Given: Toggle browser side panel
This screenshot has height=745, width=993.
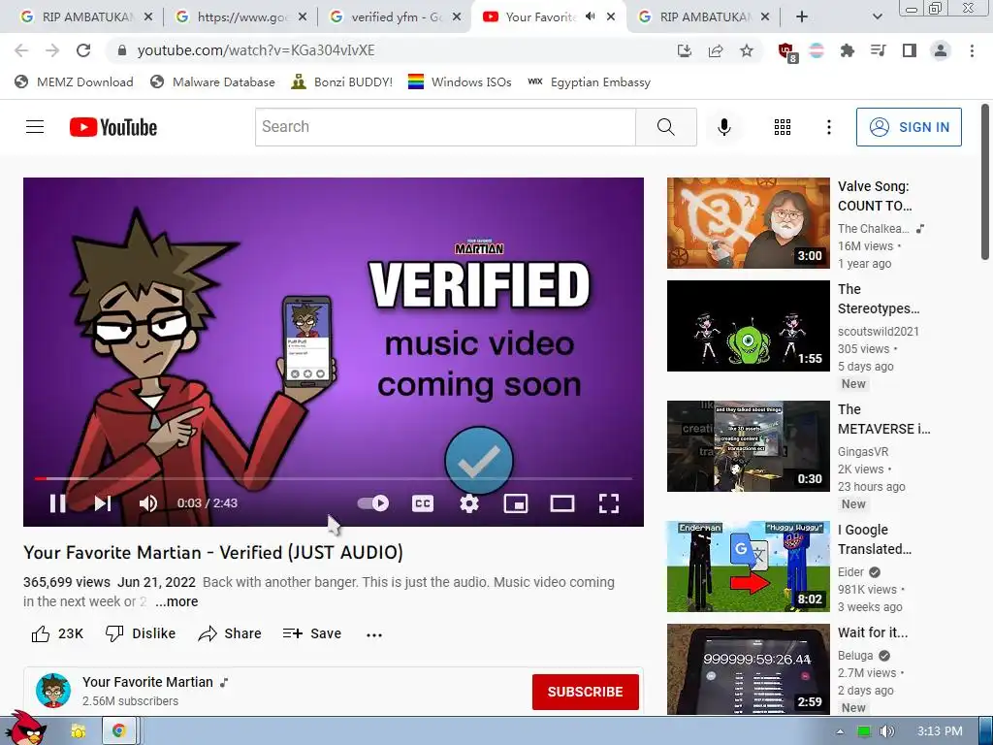Looking at the screenshot, I should coord(909,50).
